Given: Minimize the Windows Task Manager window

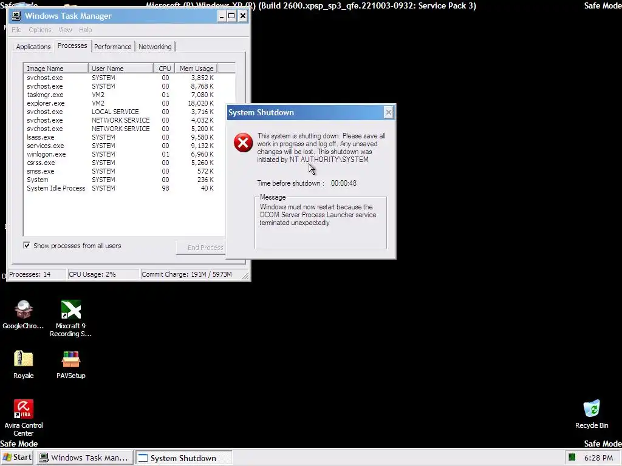Looking at the screenshot, I should coord(222,16).
